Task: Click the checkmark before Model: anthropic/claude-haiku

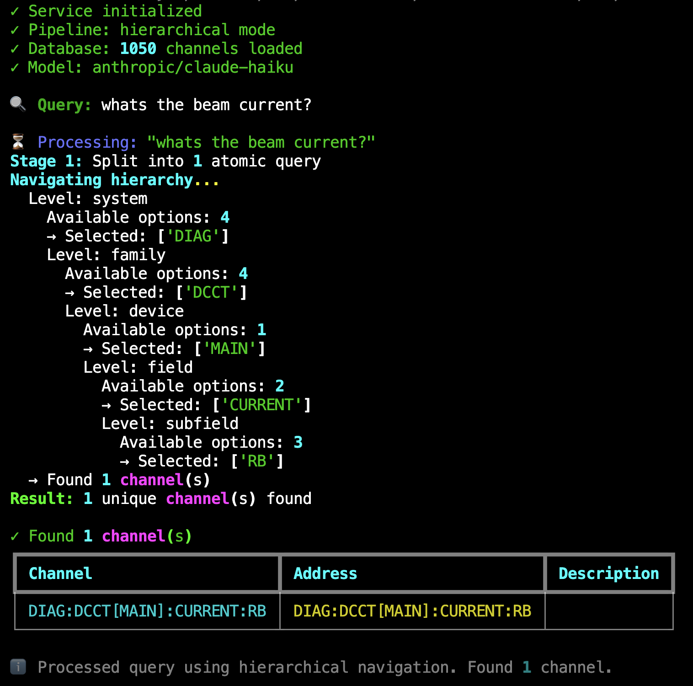Action: 15,67
